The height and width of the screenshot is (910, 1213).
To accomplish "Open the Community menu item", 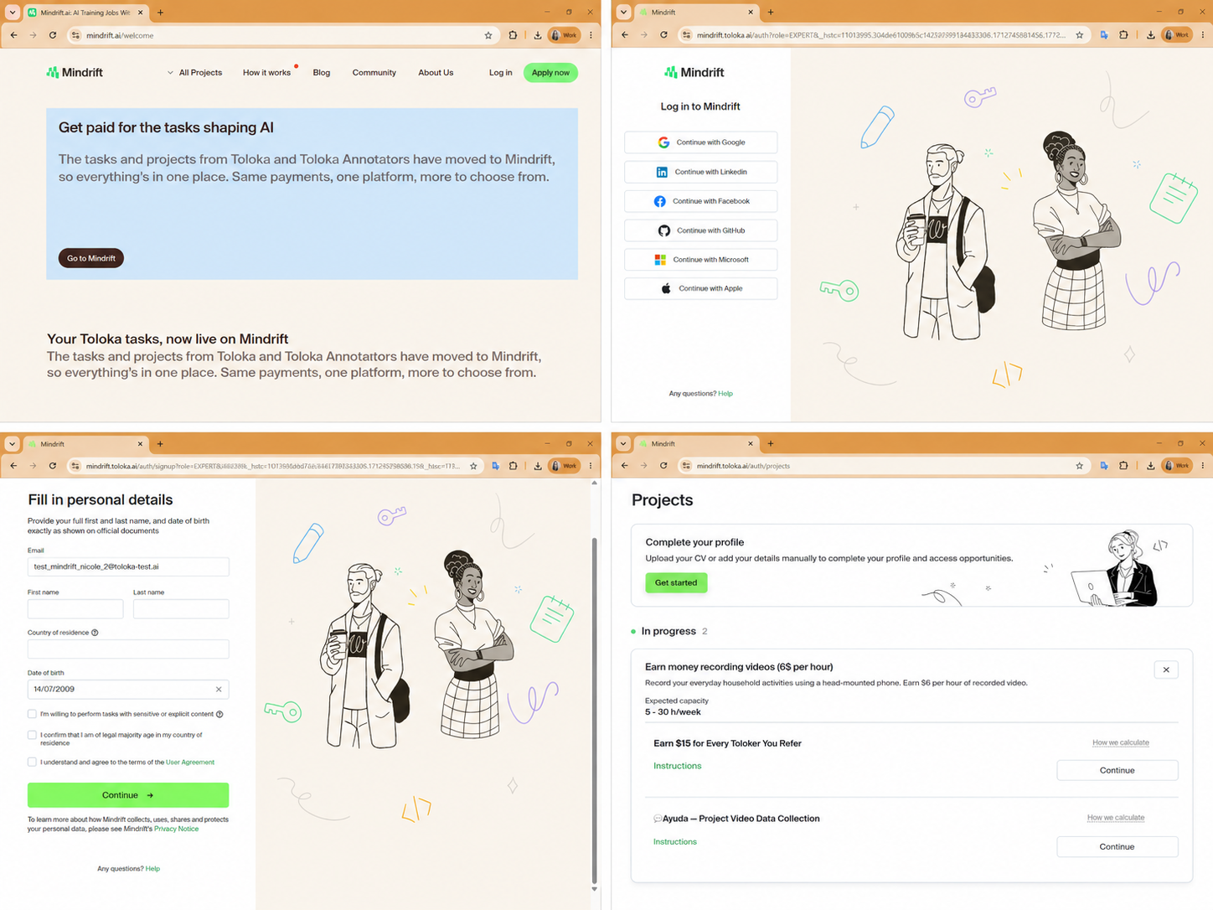I will (x=374, y=73).
